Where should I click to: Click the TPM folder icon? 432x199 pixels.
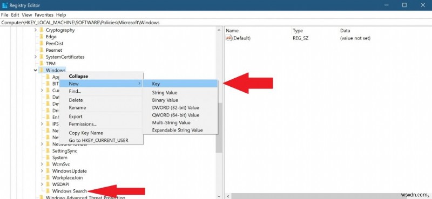point(42,64)
